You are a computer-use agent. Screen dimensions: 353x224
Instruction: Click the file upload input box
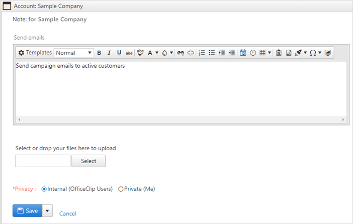[43, 161]
